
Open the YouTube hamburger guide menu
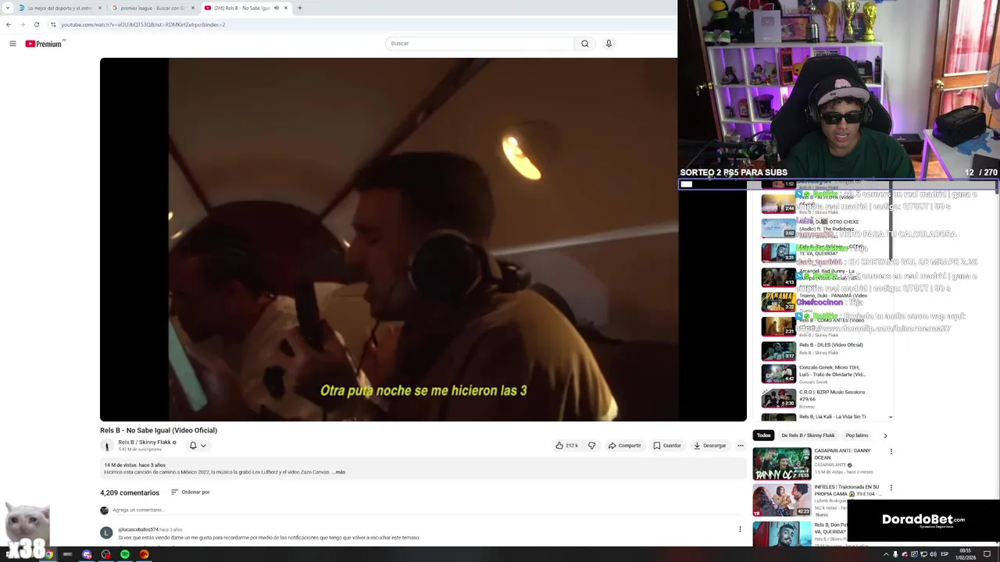(x=12, y=44)
